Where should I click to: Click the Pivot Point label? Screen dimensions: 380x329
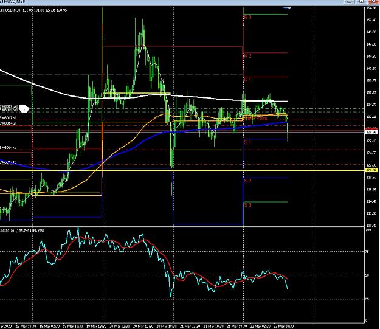pyautogui.click(x=256, y=119)
